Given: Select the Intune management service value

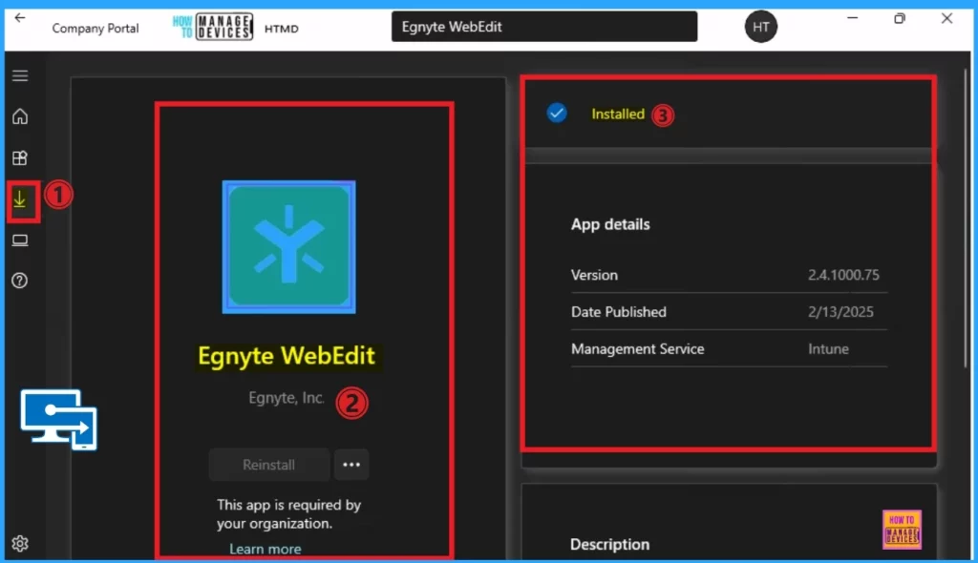Looking at the screenshot, I should pos(828,349).
